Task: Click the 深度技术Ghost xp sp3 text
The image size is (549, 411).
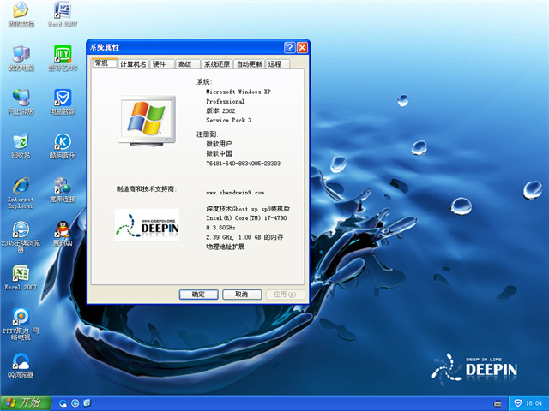Action: [x=248, y=209]
